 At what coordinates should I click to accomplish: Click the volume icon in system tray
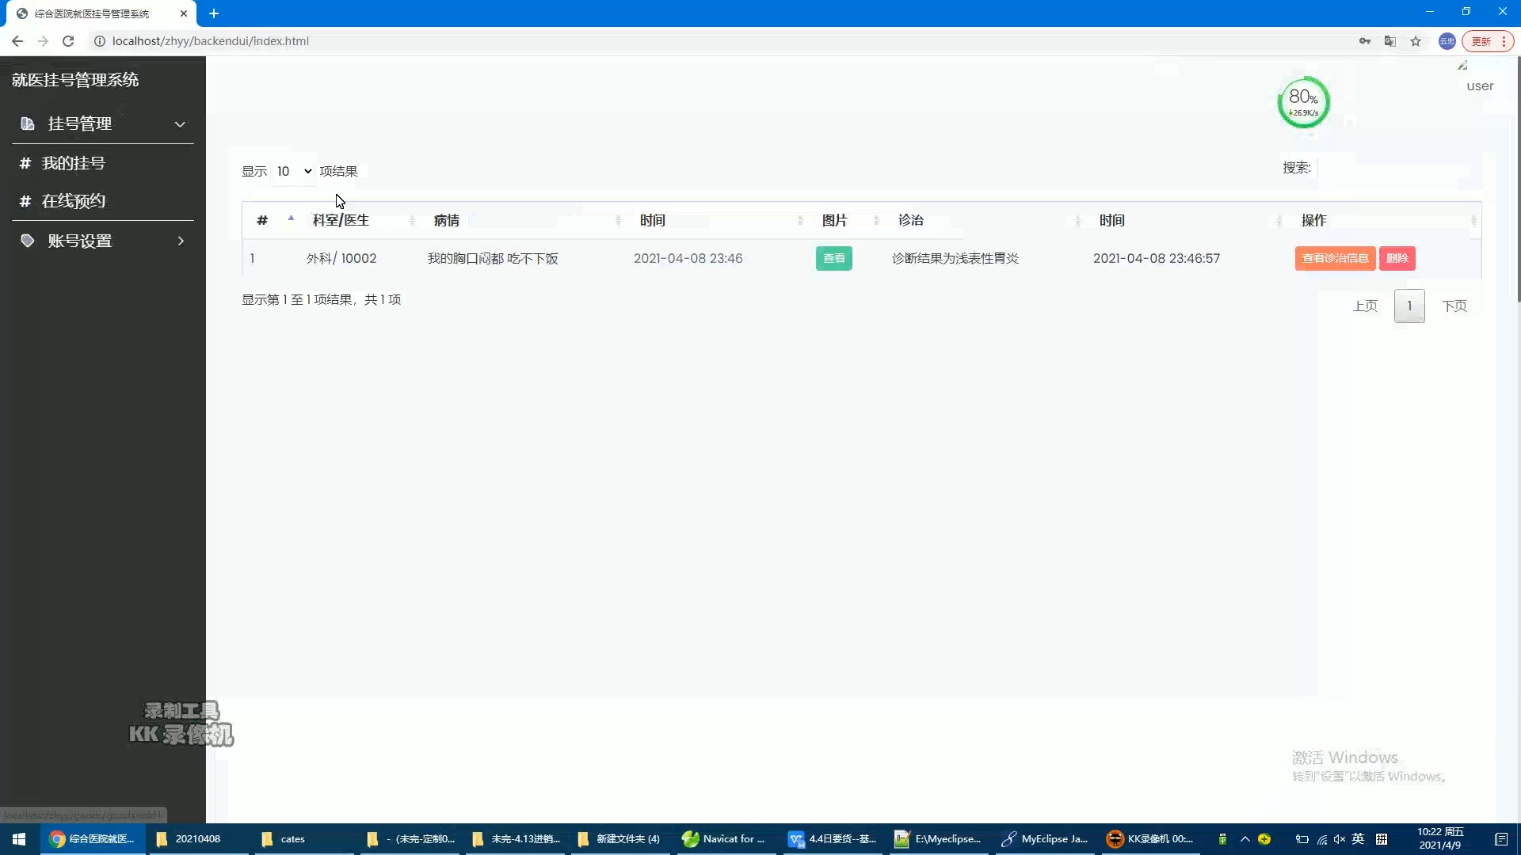pos(1339,839)
